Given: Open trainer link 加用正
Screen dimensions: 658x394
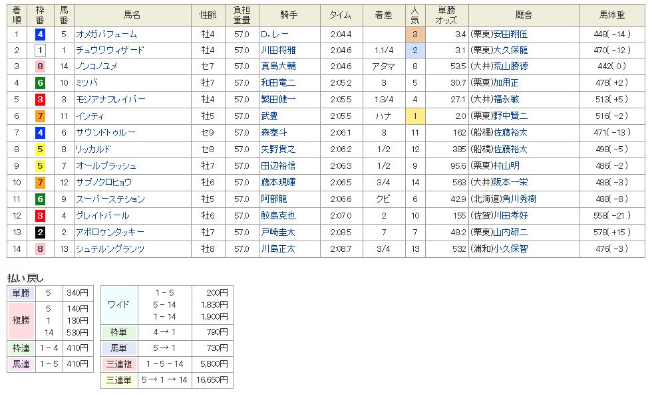Looking at the screenshot, I should click(506, 83).
